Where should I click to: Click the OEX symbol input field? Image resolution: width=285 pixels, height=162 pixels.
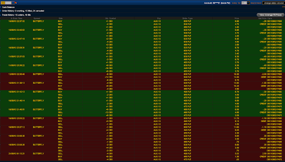coord(6,3)
